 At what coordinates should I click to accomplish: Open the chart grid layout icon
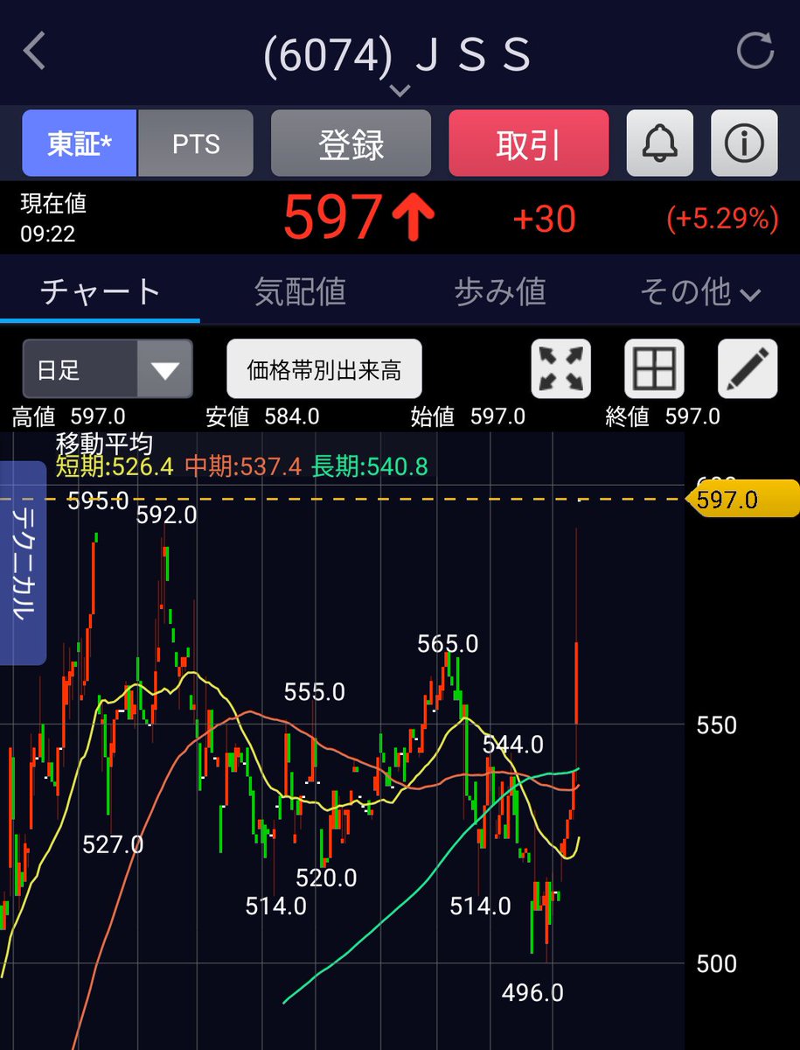click(654, 369)
